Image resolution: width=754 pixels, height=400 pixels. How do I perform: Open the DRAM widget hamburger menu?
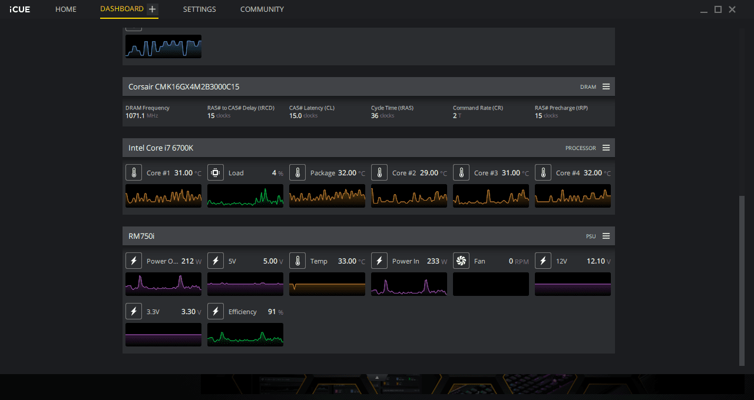tap(606, 86)
